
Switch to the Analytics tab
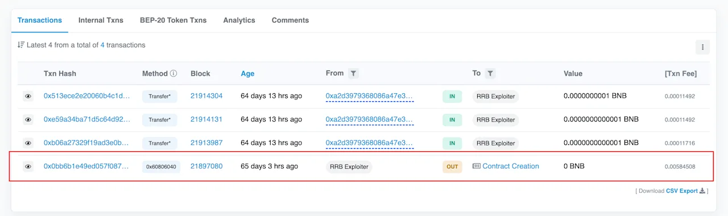click(239, 20)
